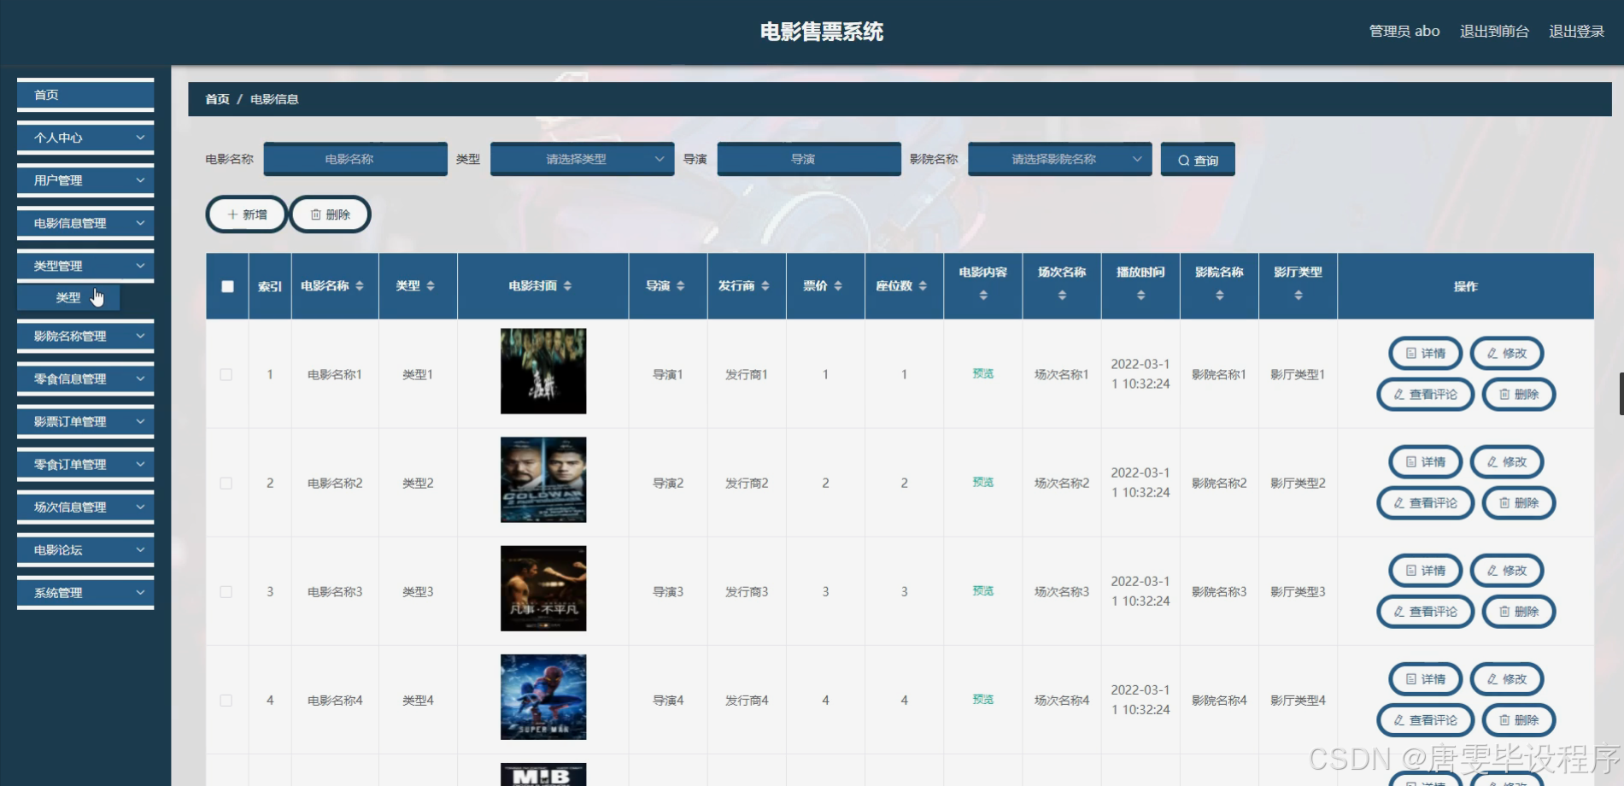Click 修改 for 电影名称3
The width and height of the screenshot is (1624, 786).
[1507, 570]
